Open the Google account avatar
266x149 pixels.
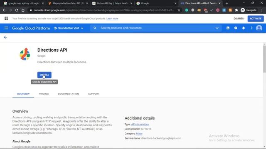coord(259,28)
